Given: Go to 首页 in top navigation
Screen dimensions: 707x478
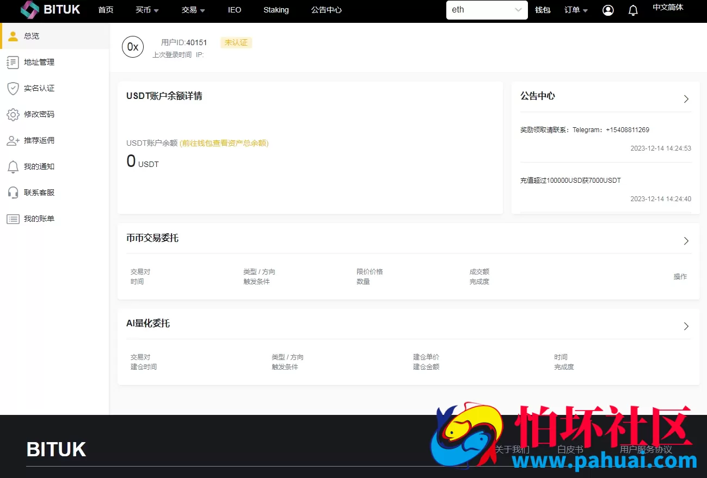Looking at the screenshot, I should (106, 10).
